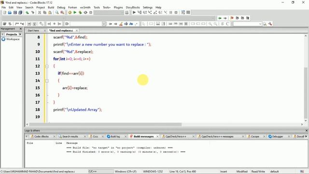Click the Paste toolbar icon

tap(50, 13)
